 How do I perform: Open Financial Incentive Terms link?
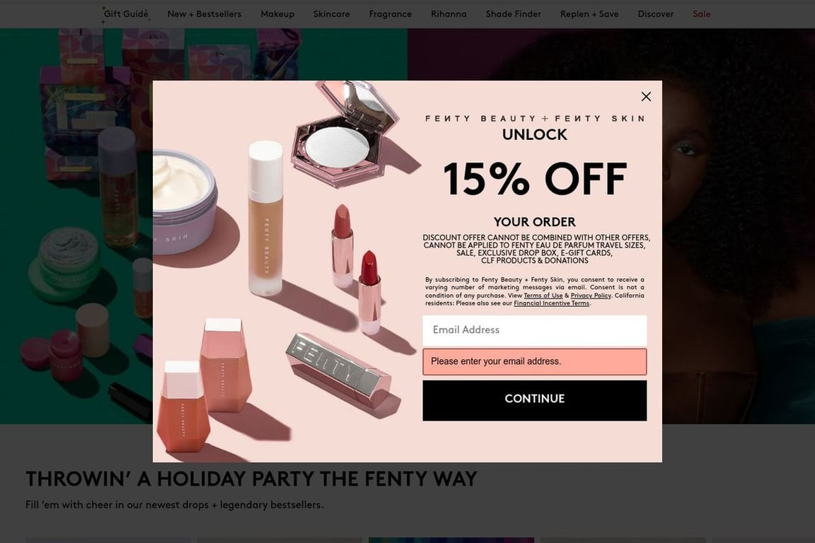[552, 303]
